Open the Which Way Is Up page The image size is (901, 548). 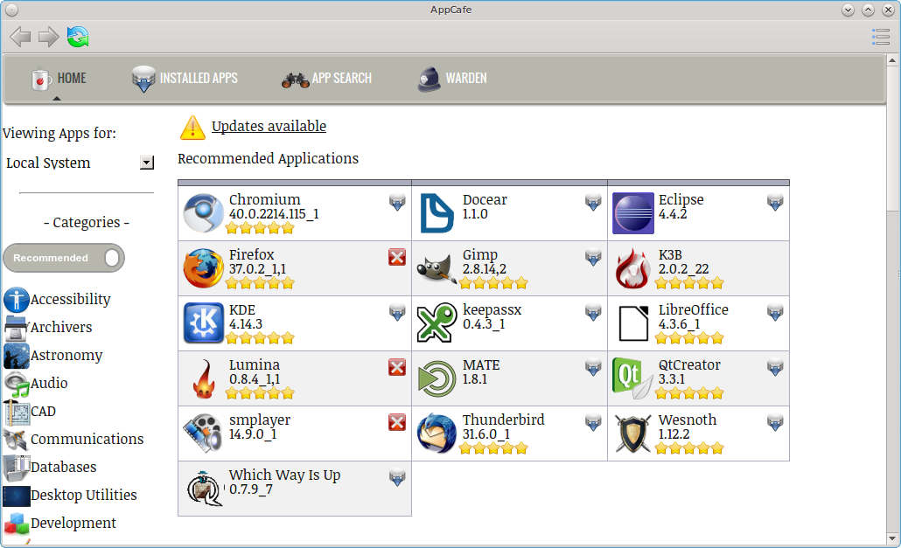point(285,475)
